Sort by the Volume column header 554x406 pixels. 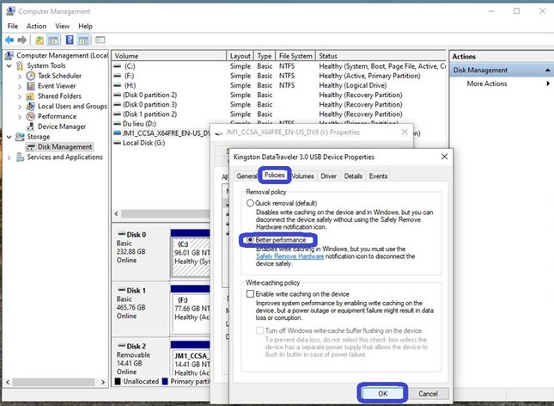click(x=169, y=56)
